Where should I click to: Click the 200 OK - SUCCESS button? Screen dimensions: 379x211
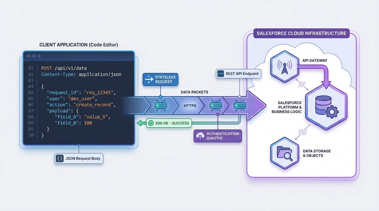[x=169, y=123]
